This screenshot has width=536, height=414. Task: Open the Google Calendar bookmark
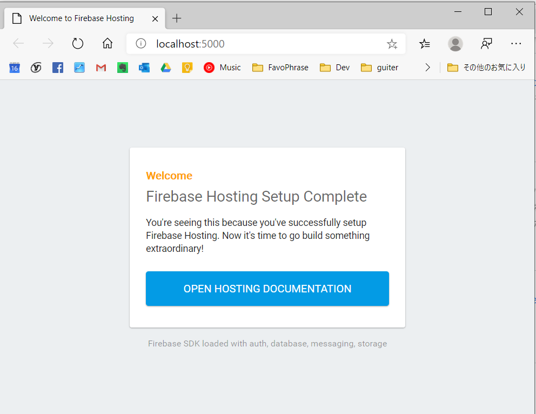pyautogui.click(x=14, y=67)
